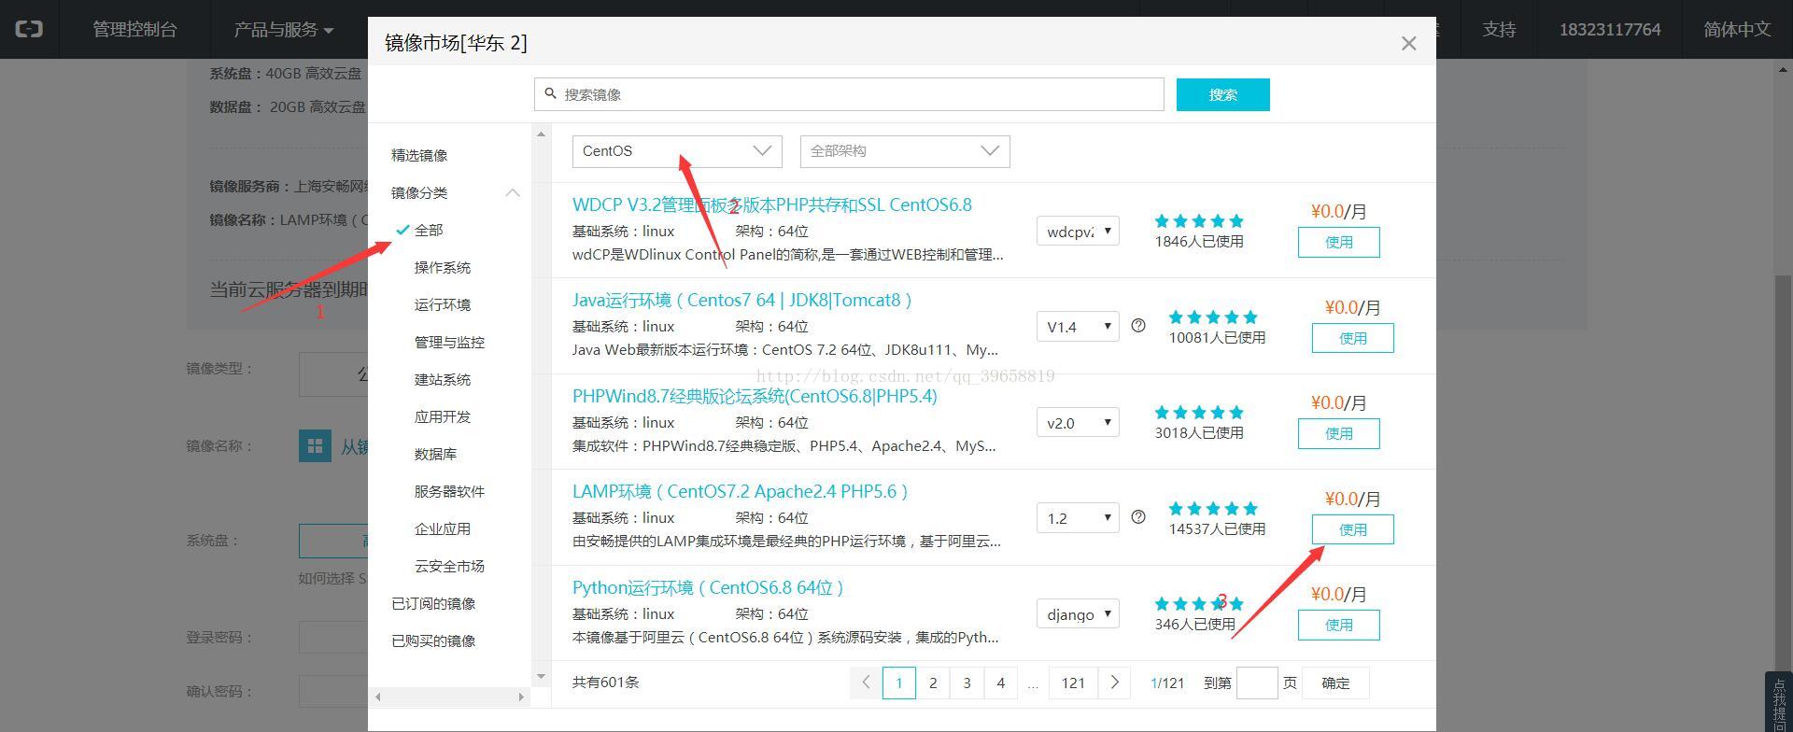Image resolution: width=1793 pixels, height=732 pixels.
Task: Focus the 到第 page number input
Action: click(1257, 683)
